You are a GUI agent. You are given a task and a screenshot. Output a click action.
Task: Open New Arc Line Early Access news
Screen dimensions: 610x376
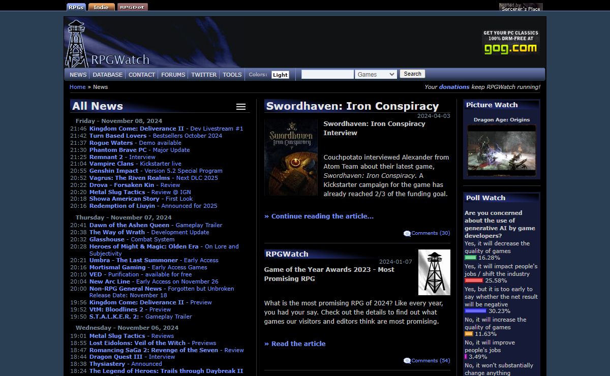coord(154,281)
